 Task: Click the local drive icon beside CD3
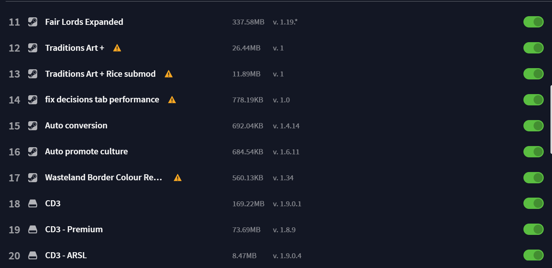pos(33,204)
